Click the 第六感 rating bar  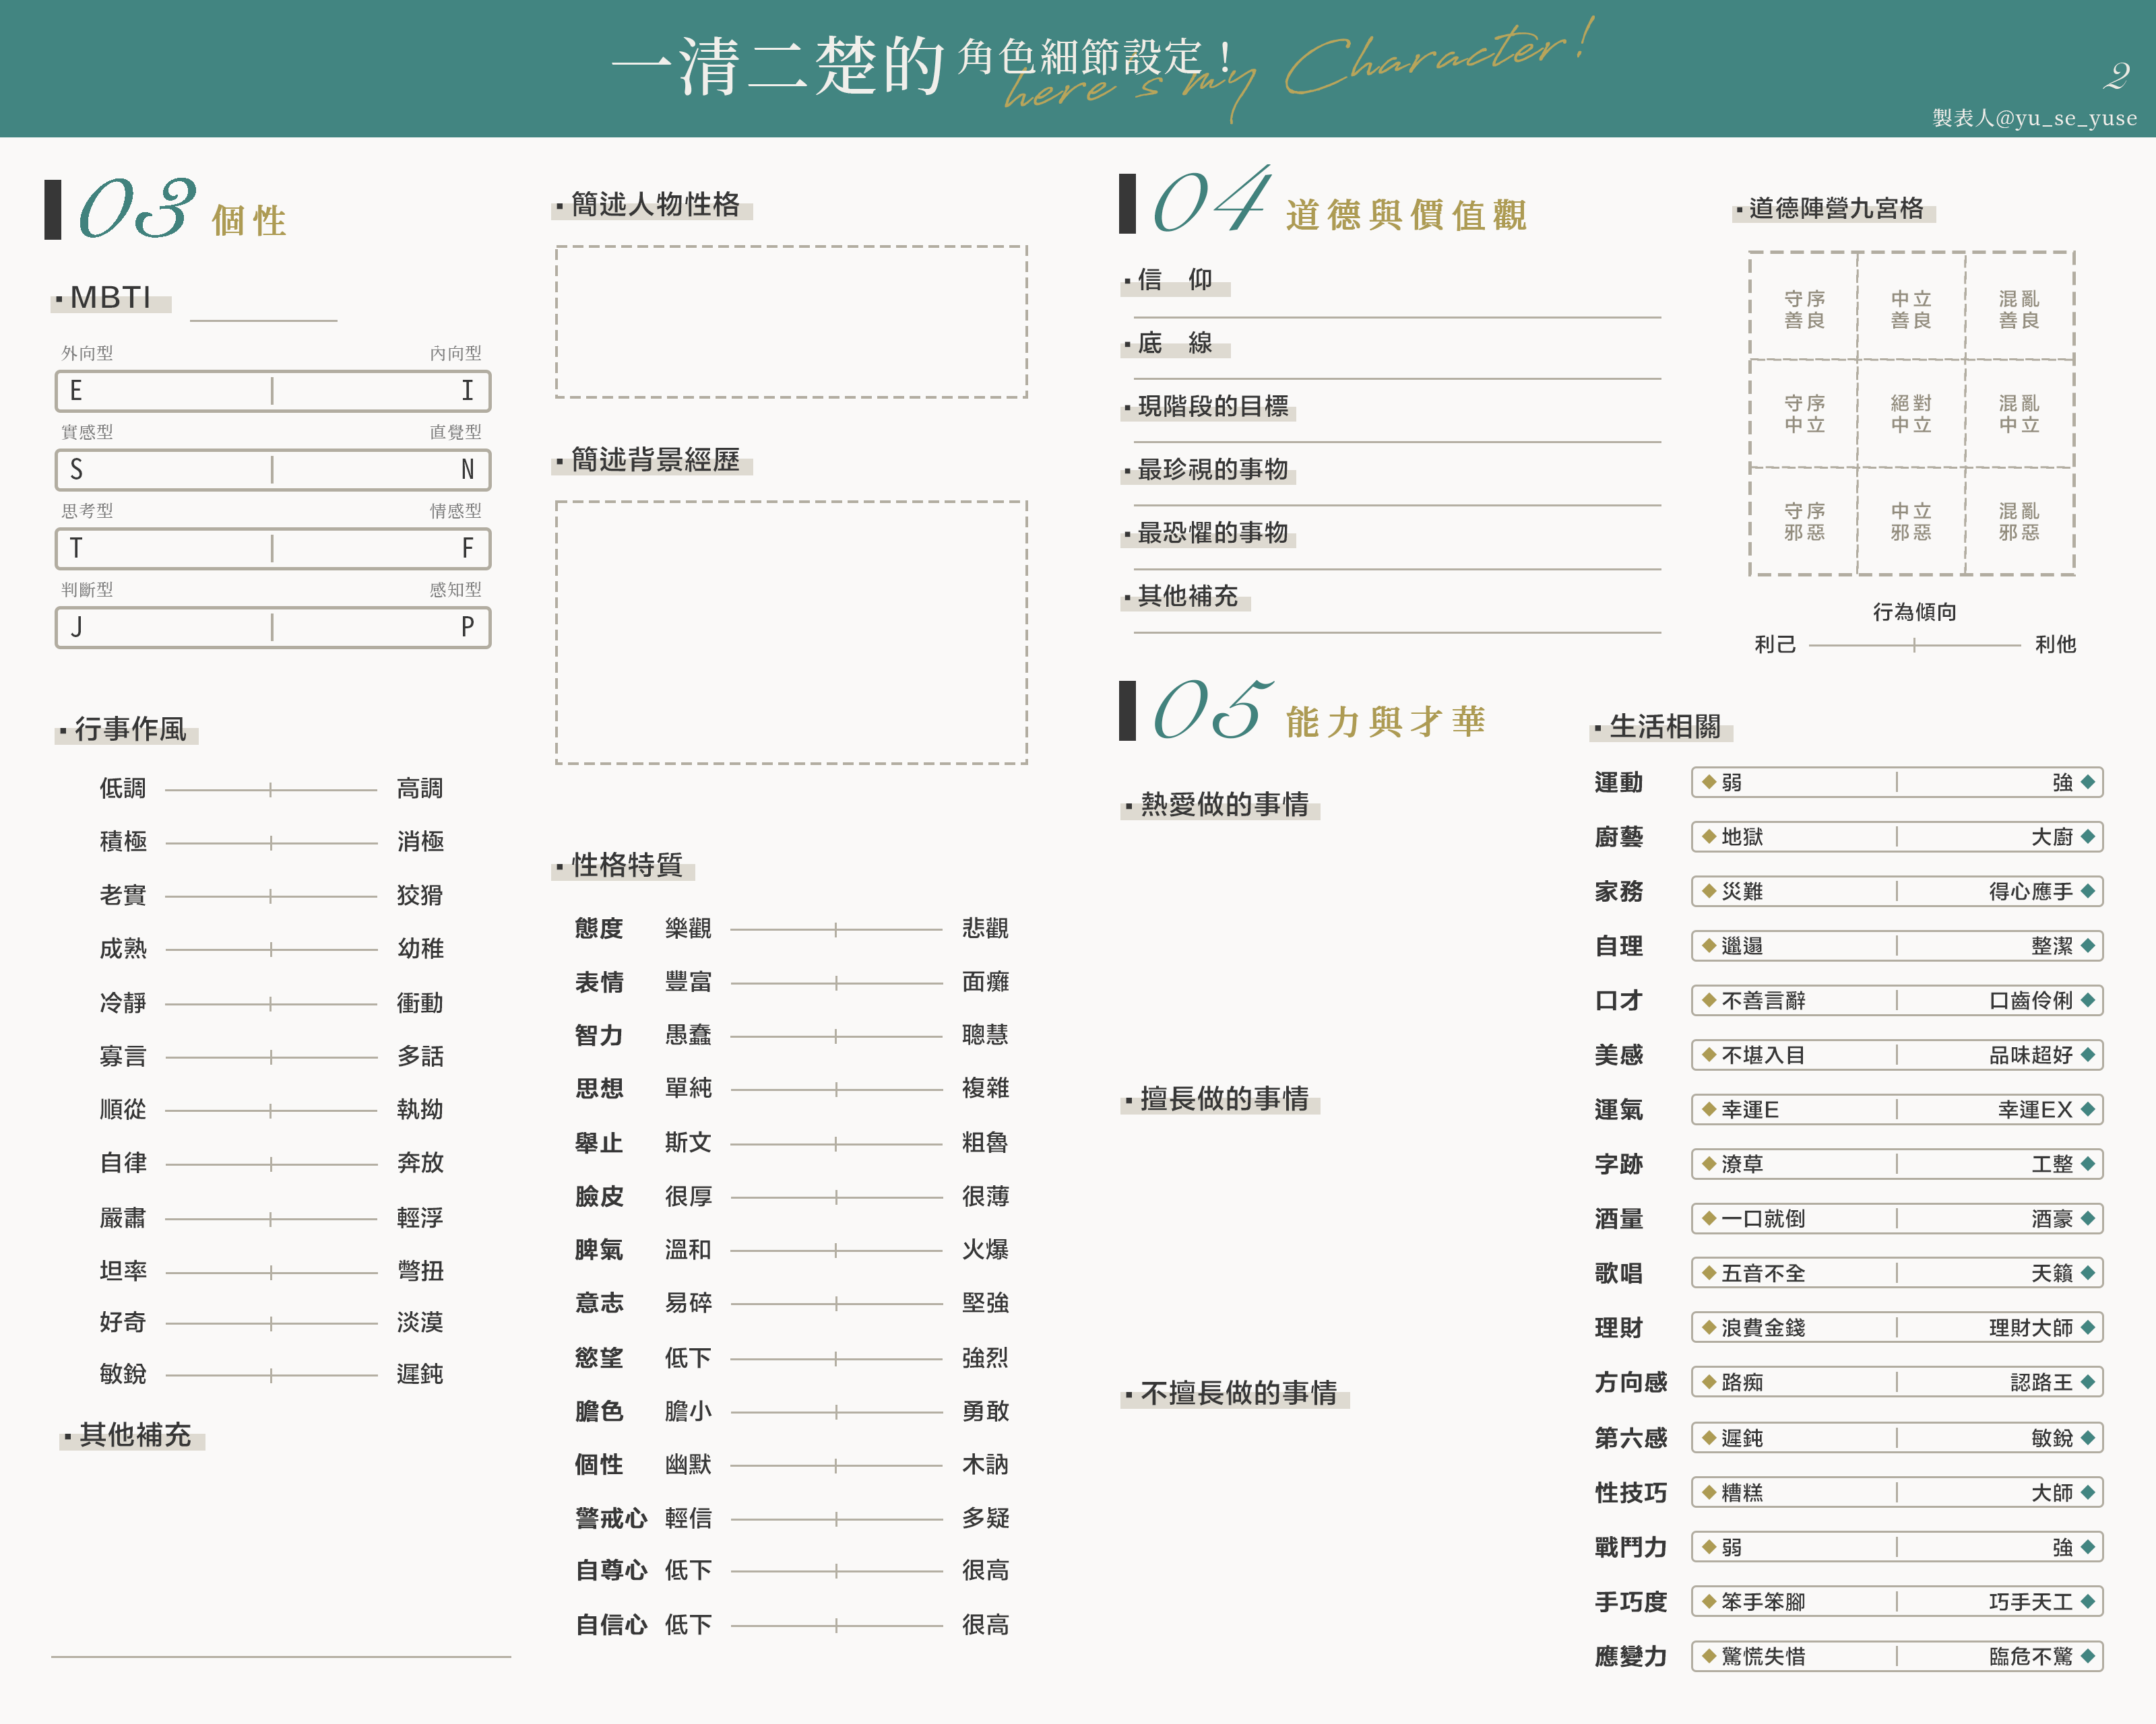[1897, 1438]
